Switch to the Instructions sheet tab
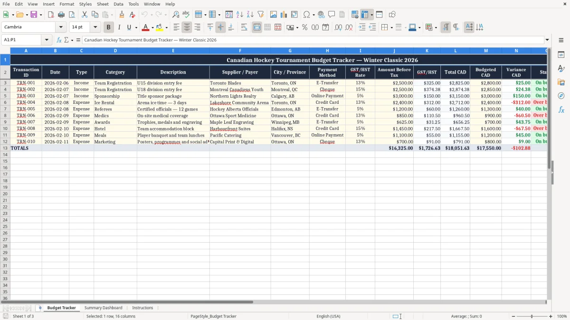This screenshot has width=570, height=320. (142, 308)
